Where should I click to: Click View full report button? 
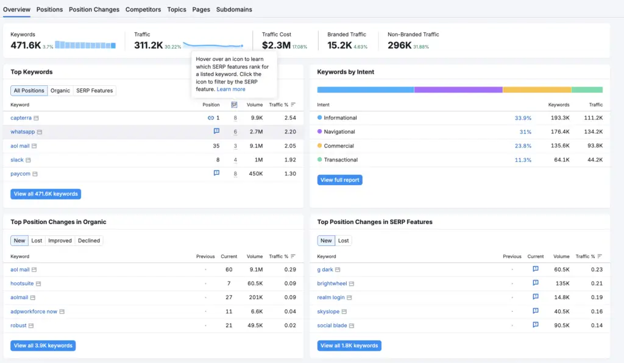(x=340, y=180)
